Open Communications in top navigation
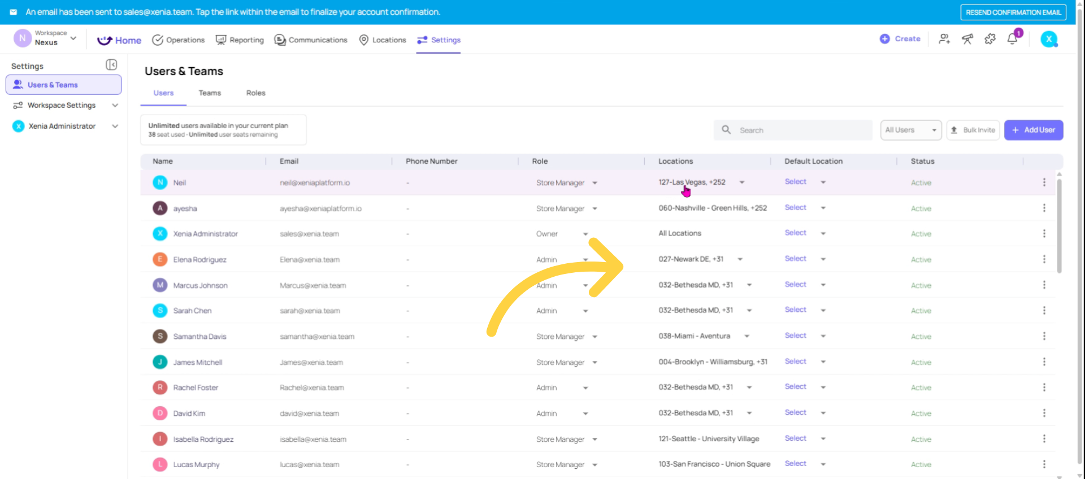Viewport: 1085px width, 479px height. [311, 40]
